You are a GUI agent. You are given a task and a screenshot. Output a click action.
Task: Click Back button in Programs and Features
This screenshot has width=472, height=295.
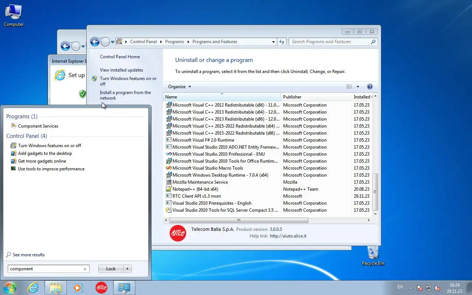pos(95,42)
